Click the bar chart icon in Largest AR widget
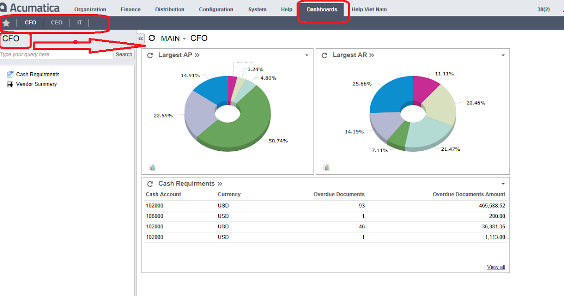This screenshot has height=296, width=564. click(x=326, y=167)
